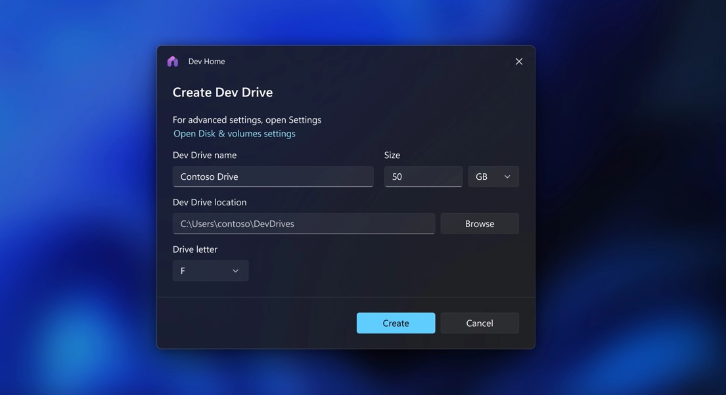Select the Dev Drive name field

[x=273, y=176]
